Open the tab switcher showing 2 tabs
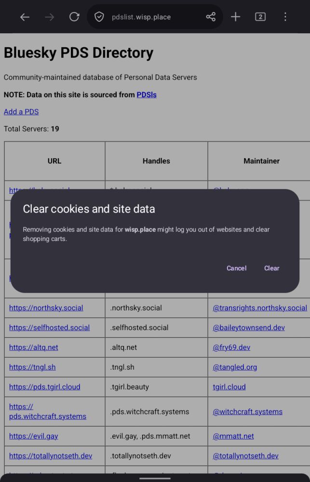Screen dimensions: 310x482 point(260,17)
